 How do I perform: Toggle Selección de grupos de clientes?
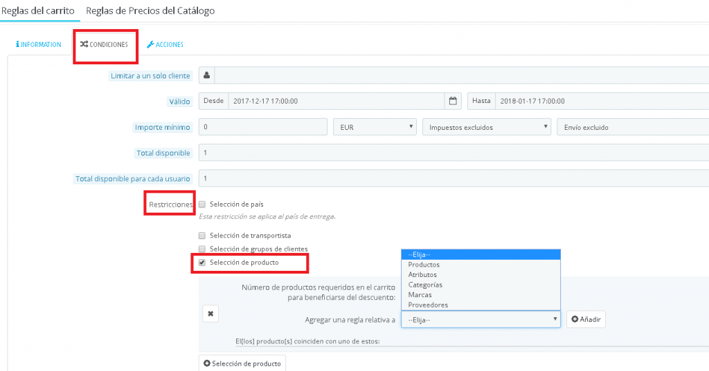[202, 249]
